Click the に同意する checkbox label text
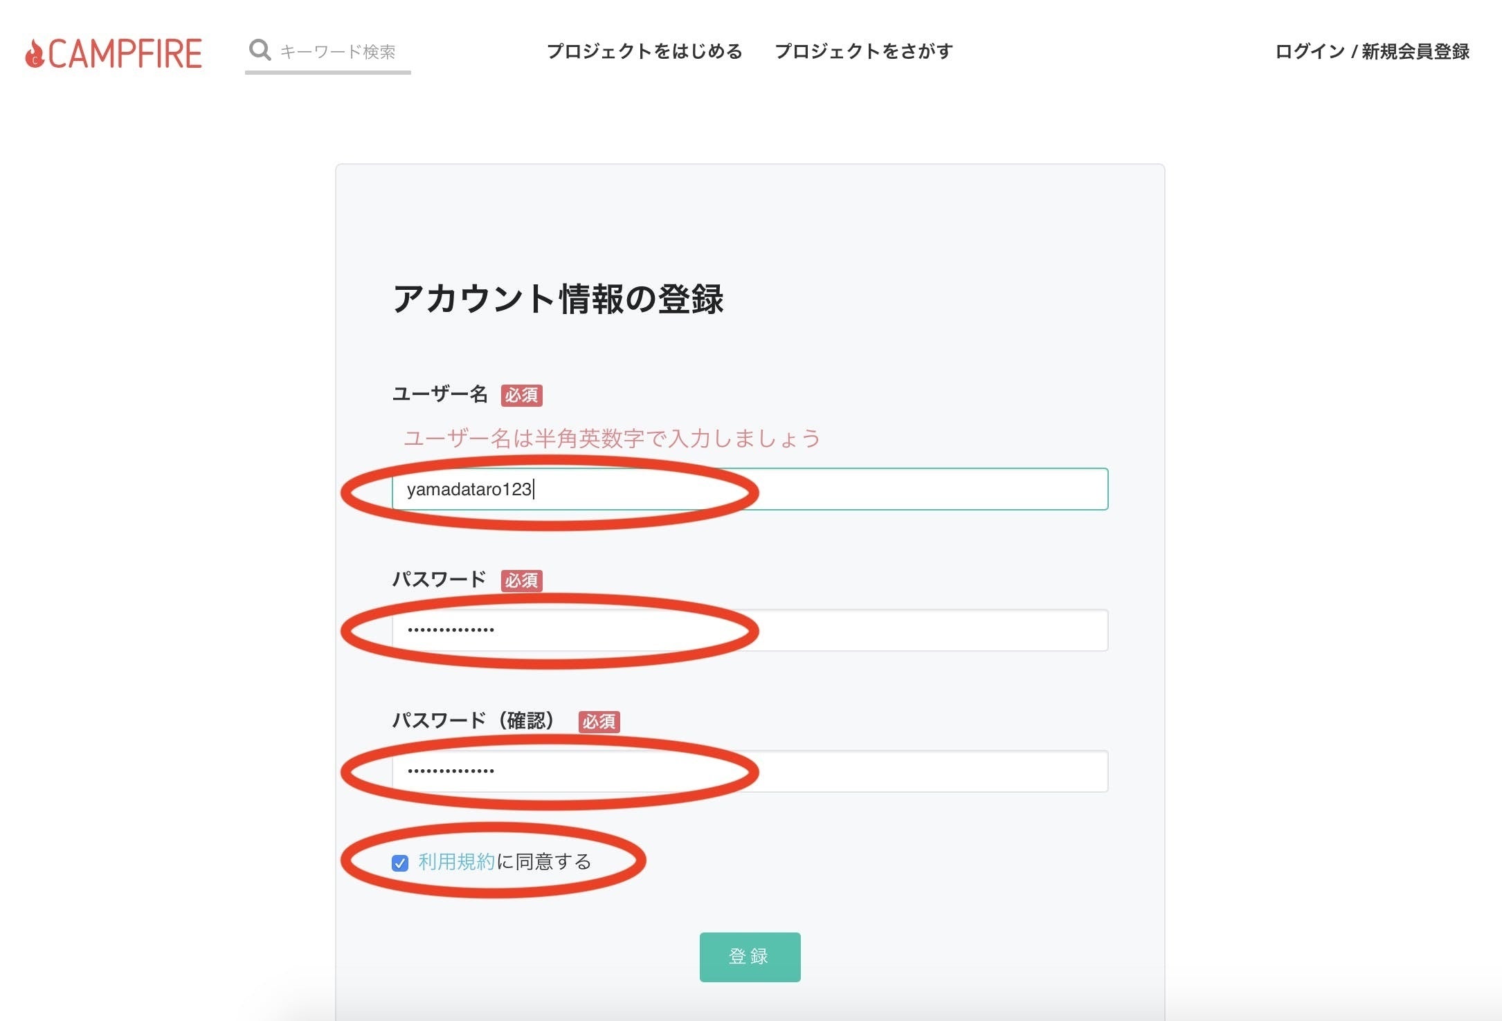This screenshot has height=1021, width=1502. pos(544,862)
